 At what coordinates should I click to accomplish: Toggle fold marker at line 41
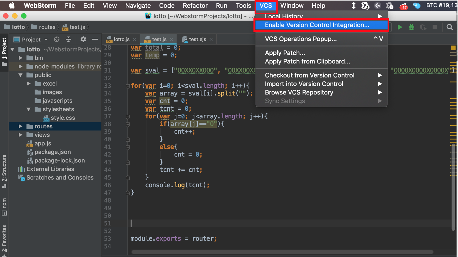128,147
